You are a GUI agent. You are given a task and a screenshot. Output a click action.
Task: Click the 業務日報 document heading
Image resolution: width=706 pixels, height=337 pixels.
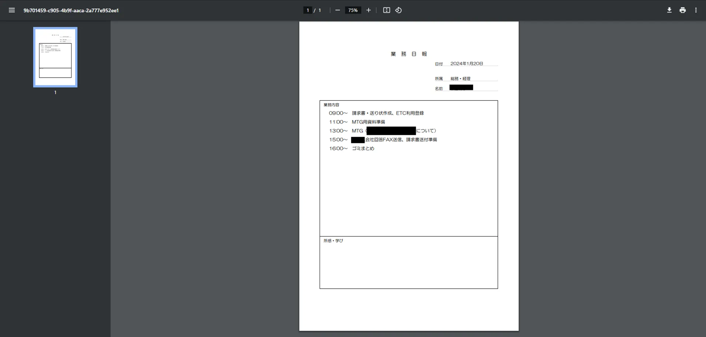tap(408, 54)
